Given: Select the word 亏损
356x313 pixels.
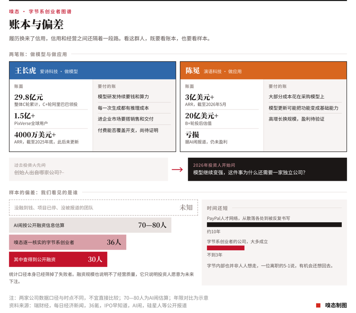Looking at the screenshot, I should pyautogui.click(x=192, y=135).
